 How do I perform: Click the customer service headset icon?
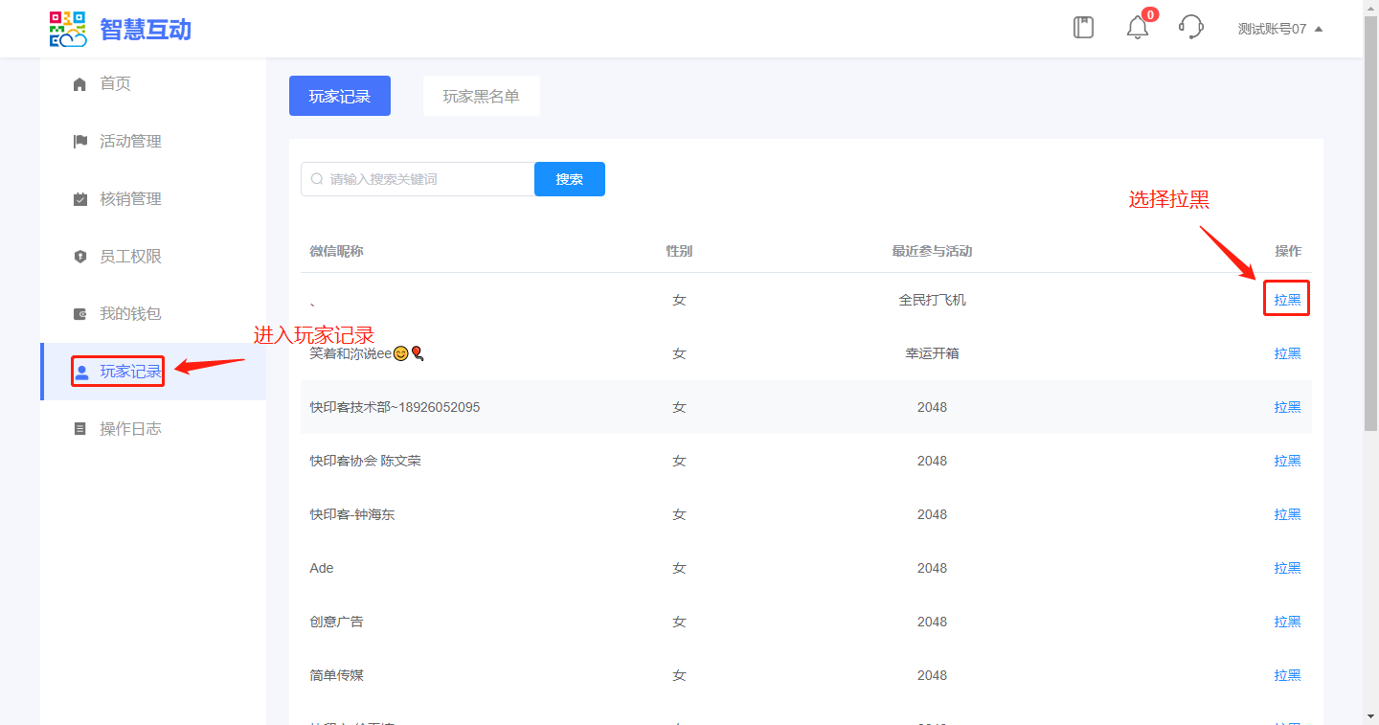point(1191,28)
